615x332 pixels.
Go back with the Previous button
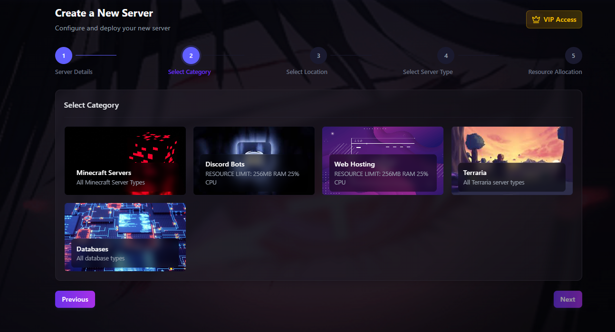point(75,299)
